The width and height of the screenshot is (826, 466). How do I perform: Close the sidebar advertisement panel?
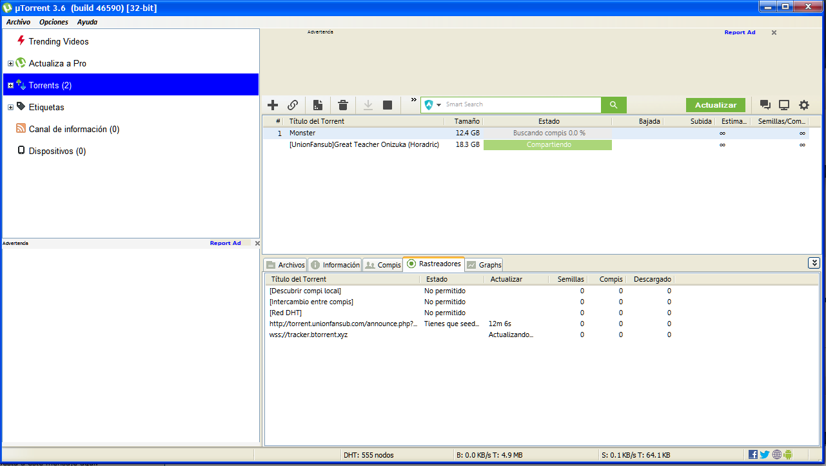click(257, 243)
